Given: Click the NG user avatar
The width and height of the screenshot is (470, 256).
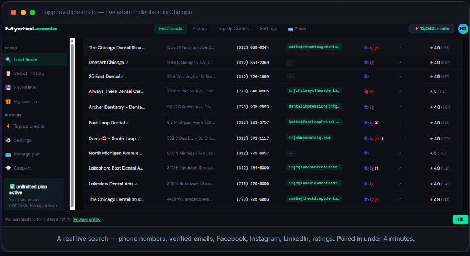Looking at the screenshot, I should [463, 29].
